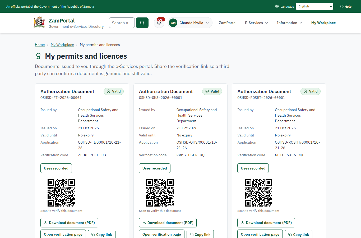The width and height of the screenshot is (361, 238).
Task: Download PDF of the OSHSD-ROSHT document
Action: click(x=266, y=223)
